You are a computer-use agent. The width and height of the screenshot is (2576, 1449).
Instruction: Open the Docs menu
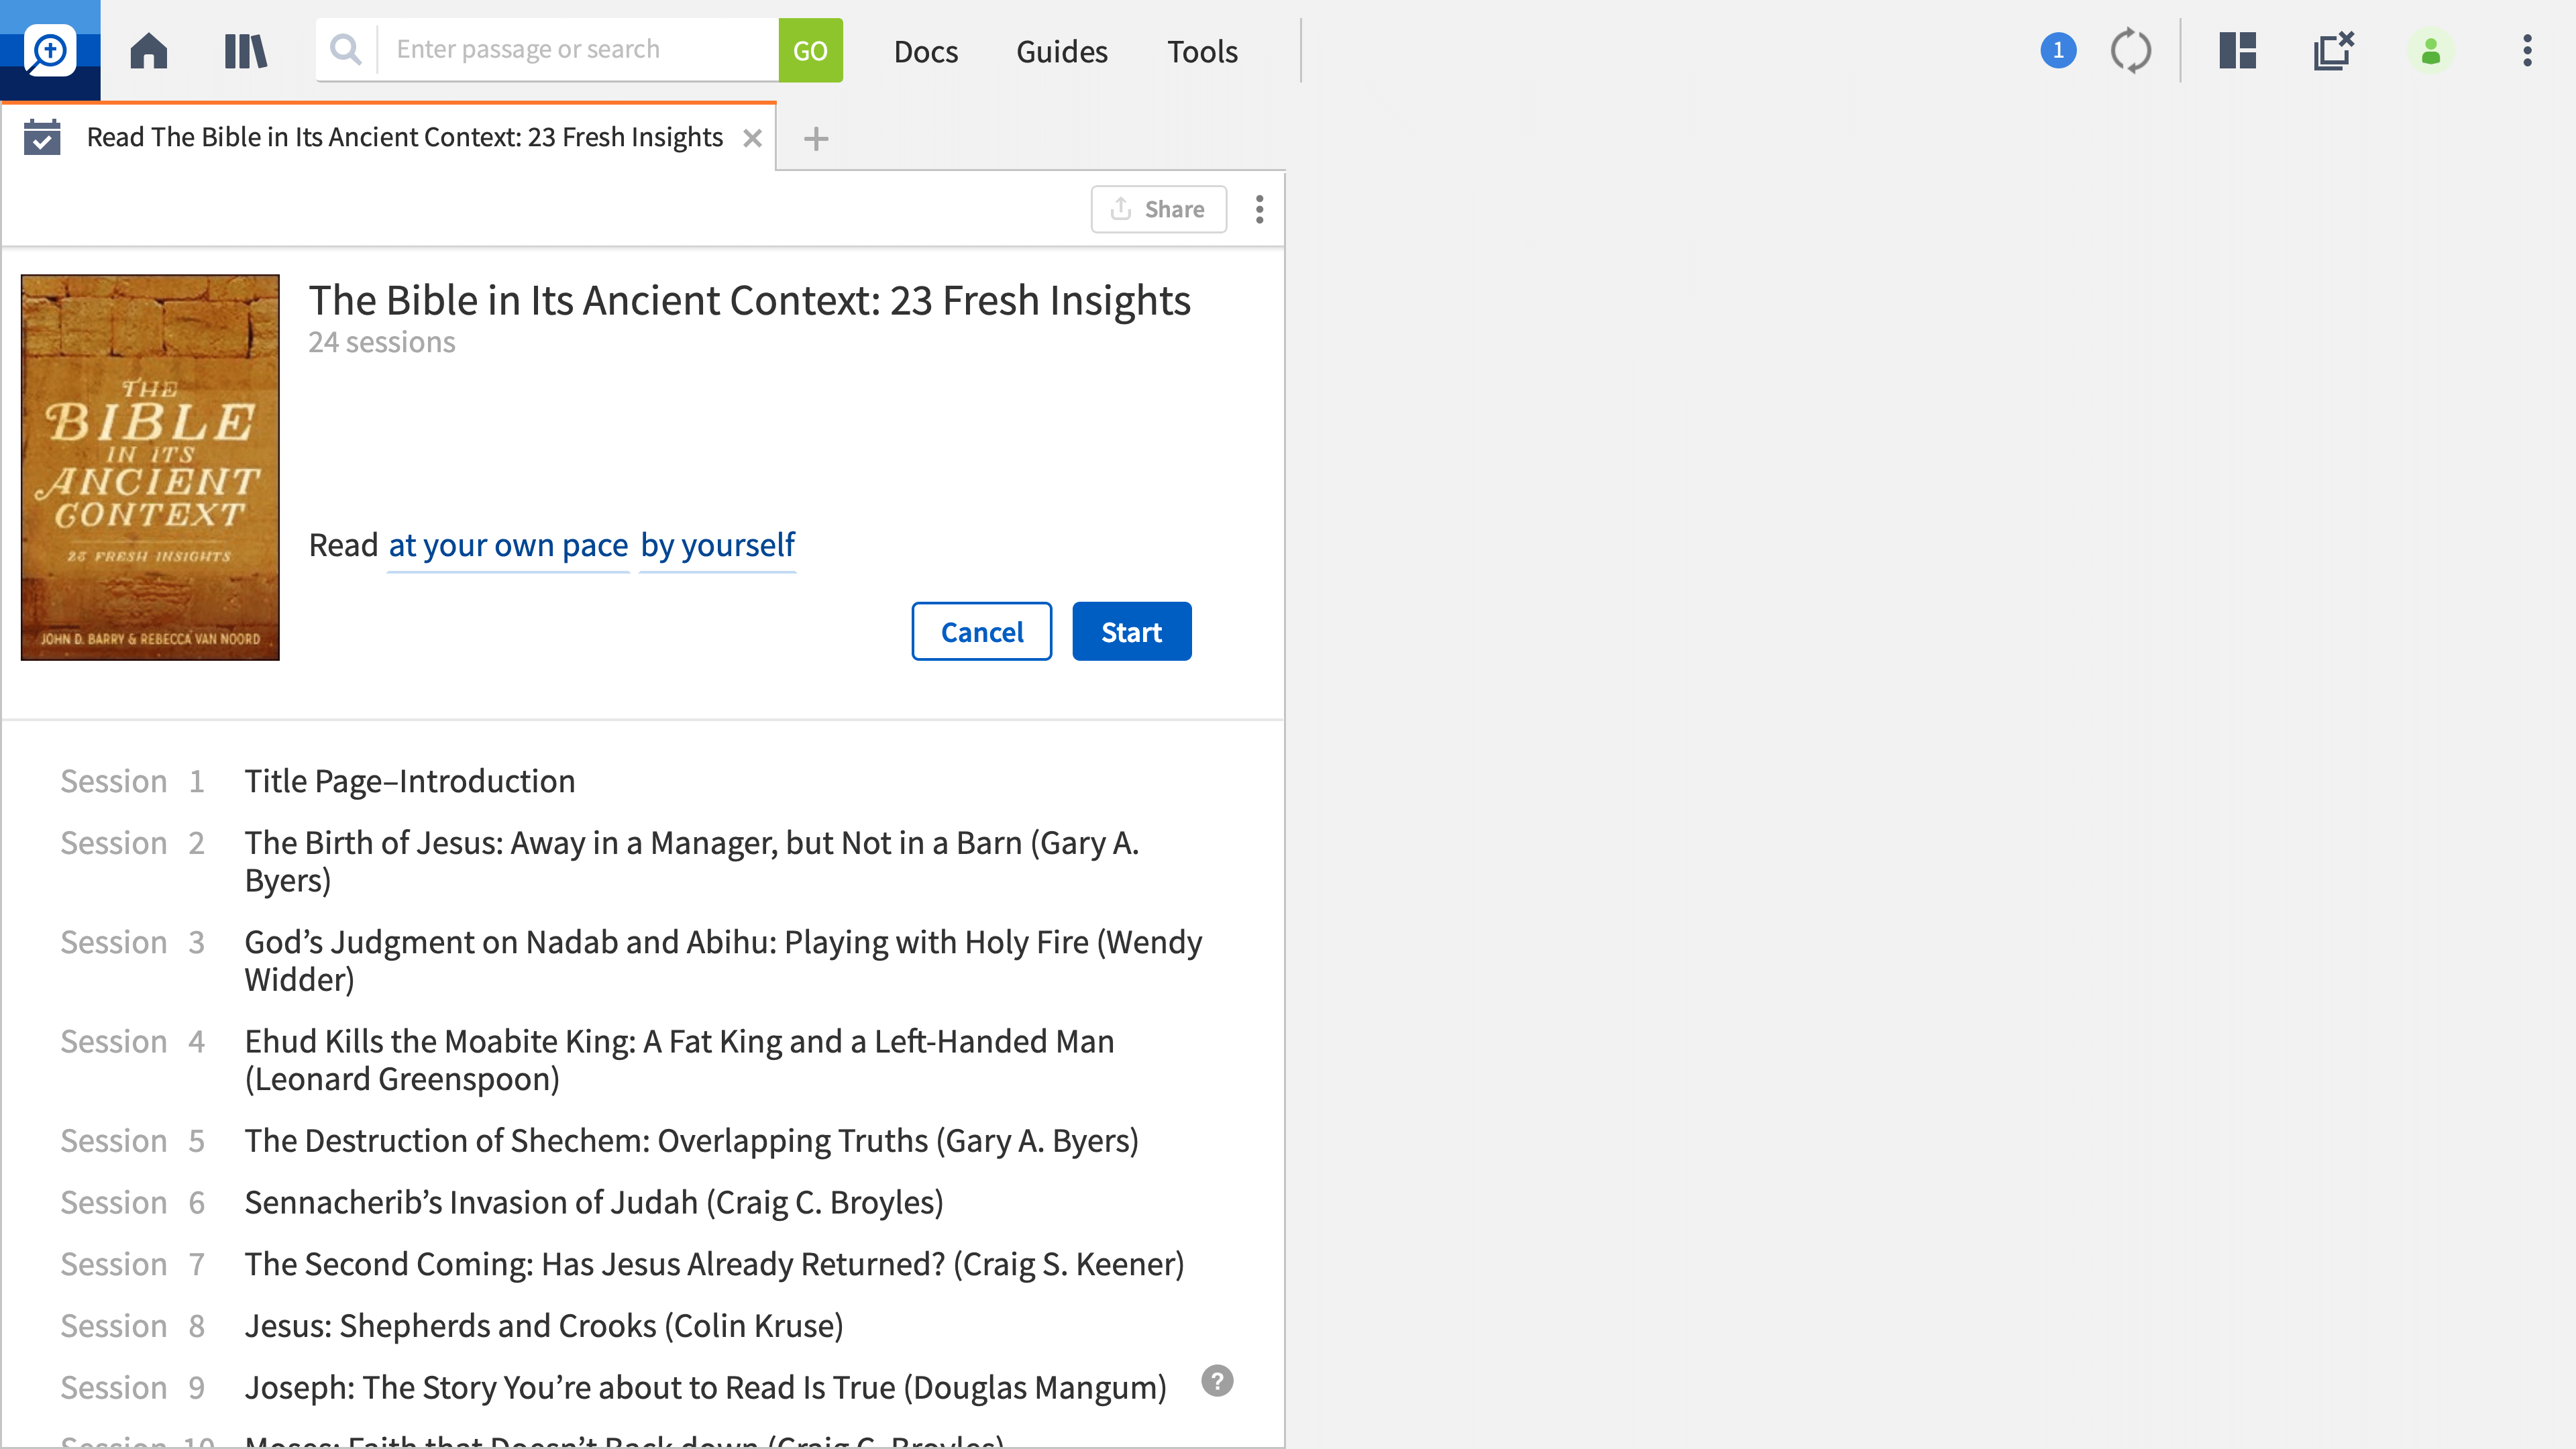pyautogui.click(x=925, y=51)
